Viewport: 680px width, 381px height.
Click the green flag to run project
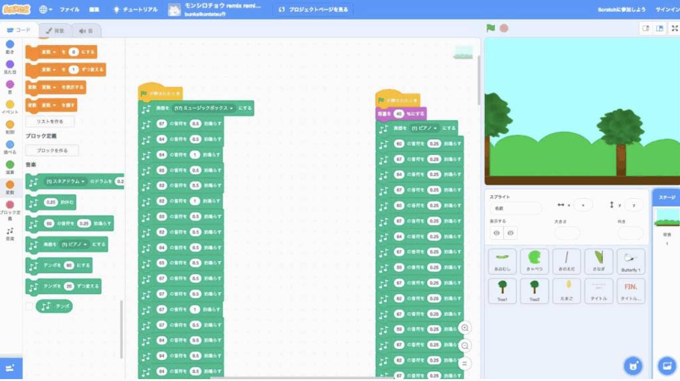pos(491,28)
